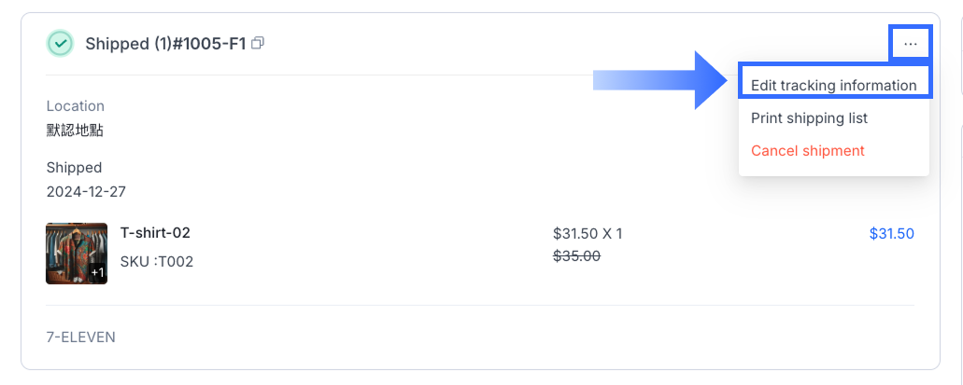The height and width of the screenshot is (385, 963).
Task: Copy shipment number #1005-F1 with copy icon
Action: pos(259,43)
